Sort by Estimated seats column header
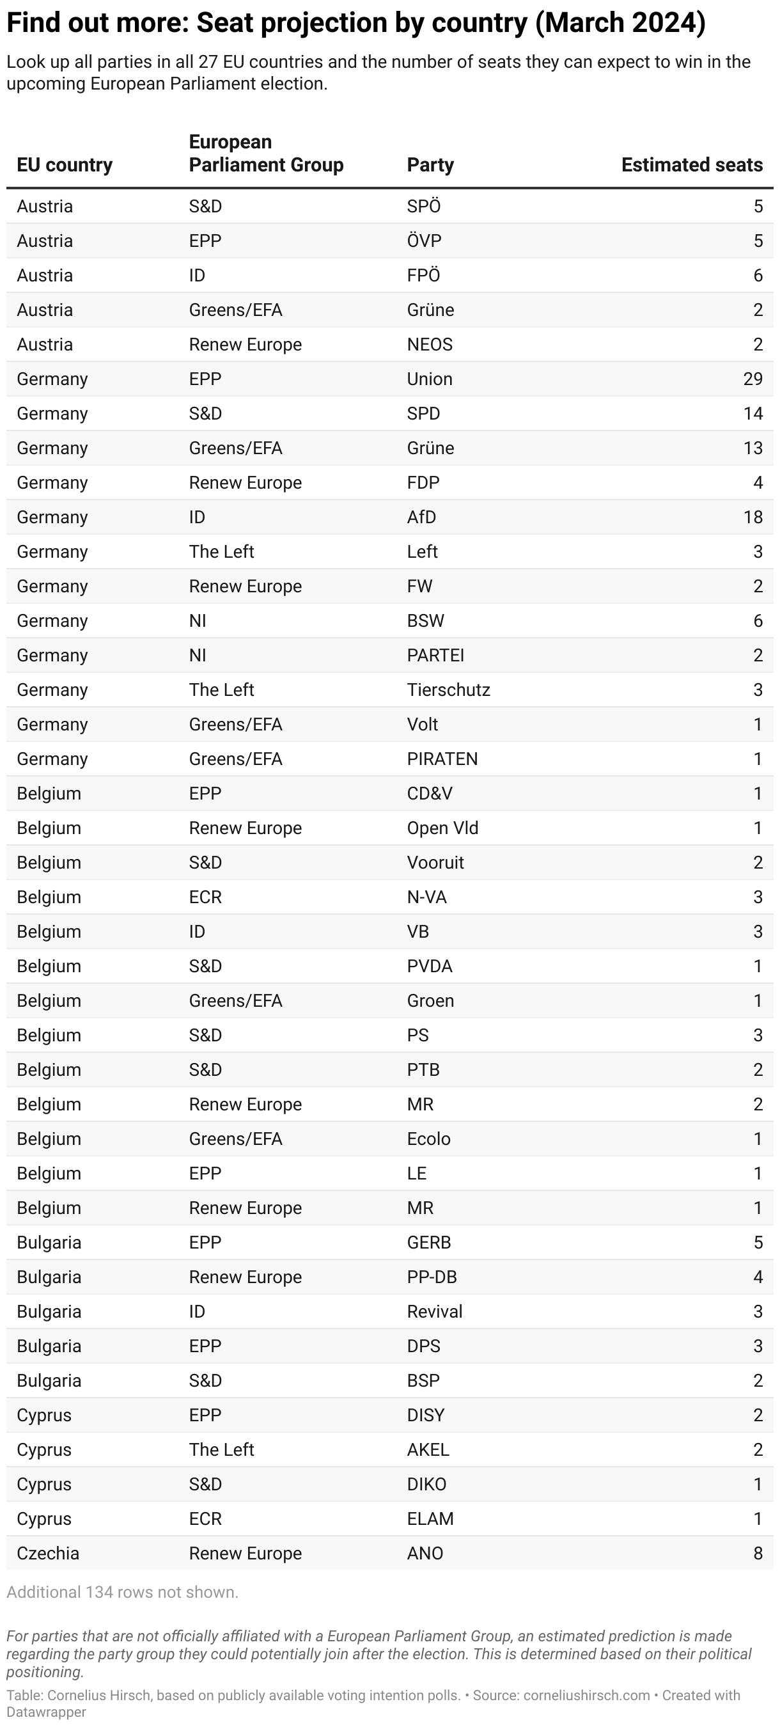Screen dimensions: 780x1727 (692, 165)
